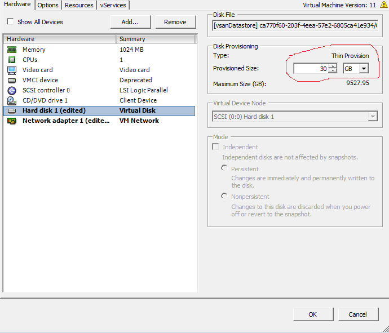The height and width of the screenshot is (333, 389).
Task: Decrease provisioned size with down arrow
Action: point(333,70)
